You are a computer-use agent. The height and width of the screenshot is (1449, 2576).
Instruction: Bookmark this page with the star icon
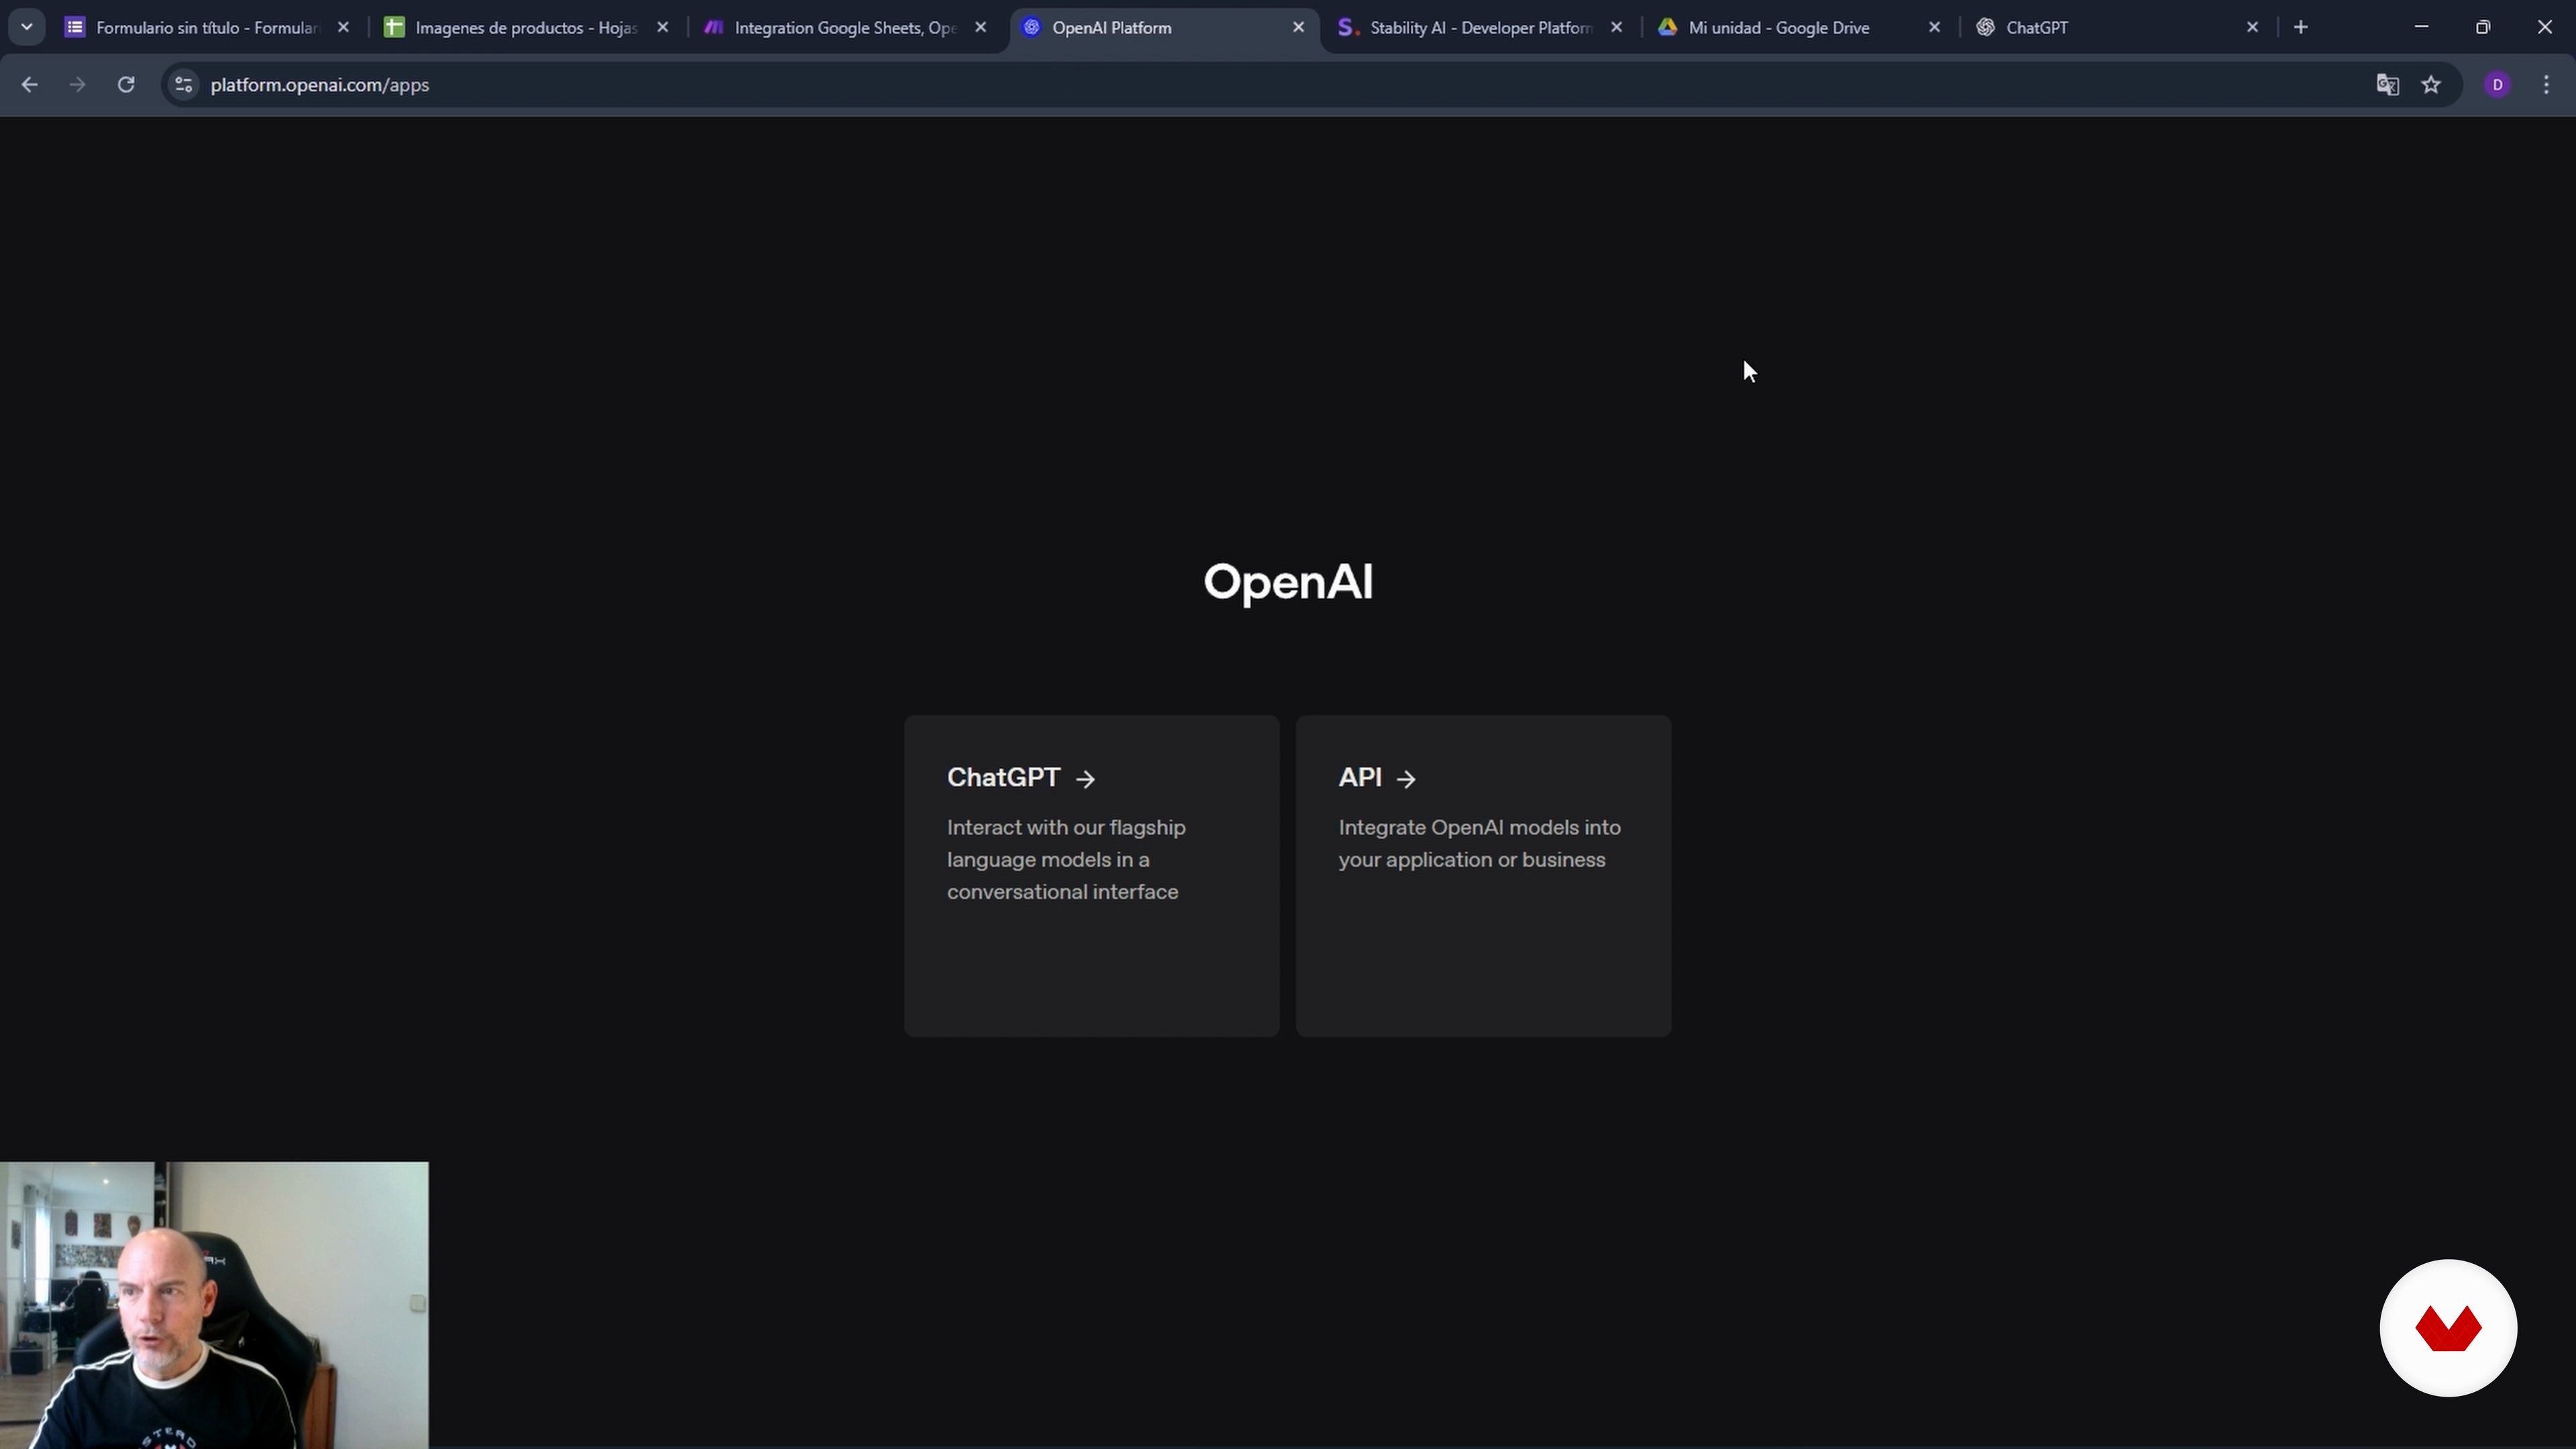click(2431, 85)
